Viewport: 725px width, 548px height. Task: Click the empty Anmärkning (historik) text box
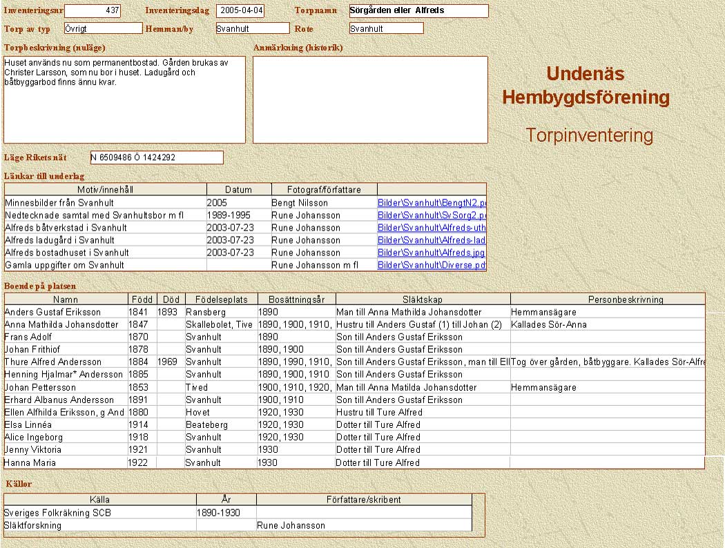(x=370, y=100)
